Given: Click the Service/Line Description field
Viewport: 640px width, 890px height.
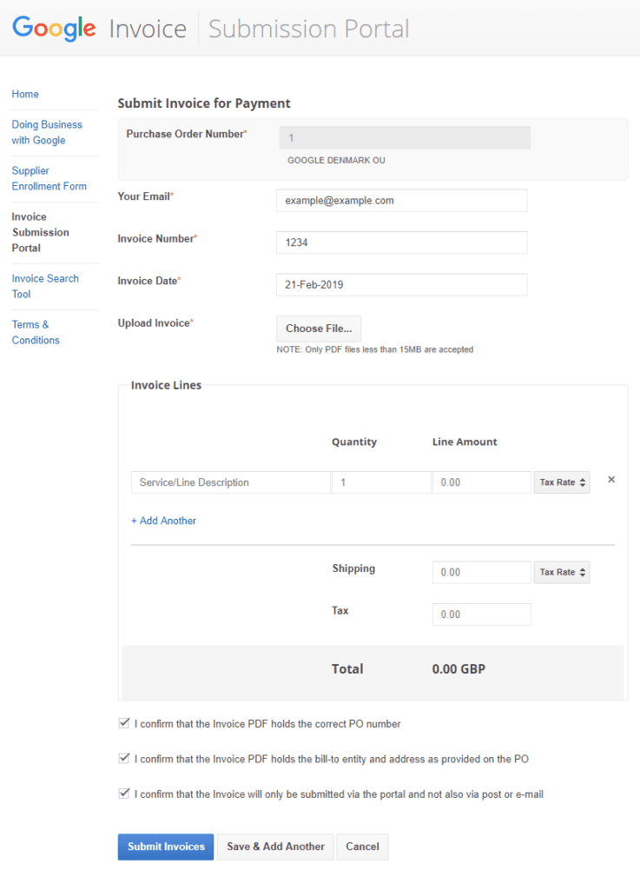Looking at the screenshot, I should [231, 482].
